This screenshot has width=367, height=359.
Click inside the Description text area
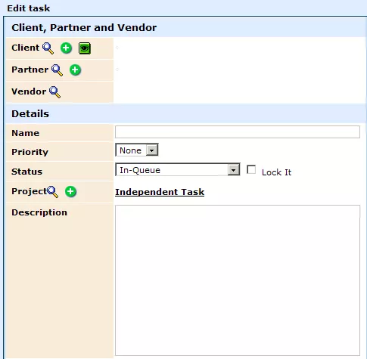pos(238,280)
